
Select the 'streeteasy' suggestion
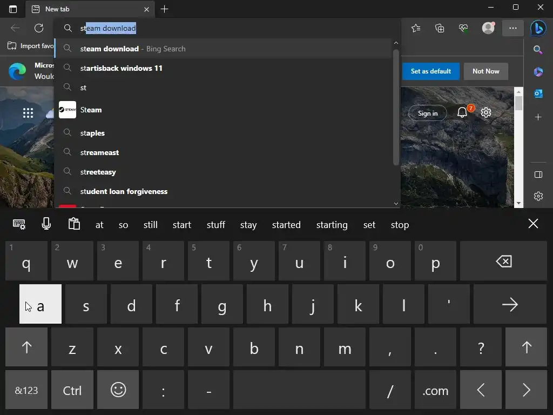224,172
